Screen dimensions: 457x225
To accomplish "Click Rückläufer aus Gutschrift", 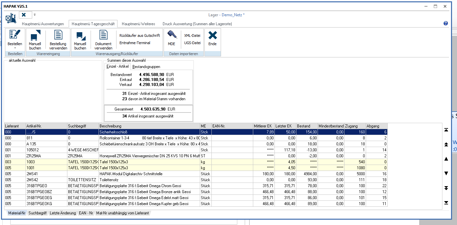I will point(139,36).
